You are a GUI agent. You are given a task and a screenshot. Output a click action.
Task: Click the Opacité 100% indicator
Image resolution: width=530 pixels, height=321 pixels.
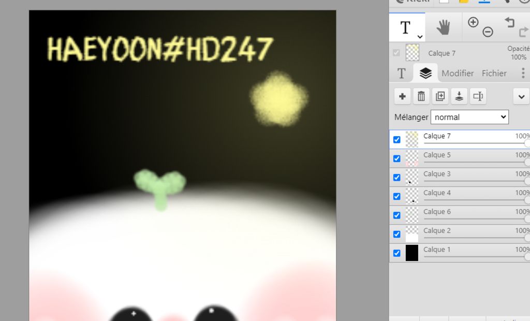pyautogui.click(x=518, y=53)
